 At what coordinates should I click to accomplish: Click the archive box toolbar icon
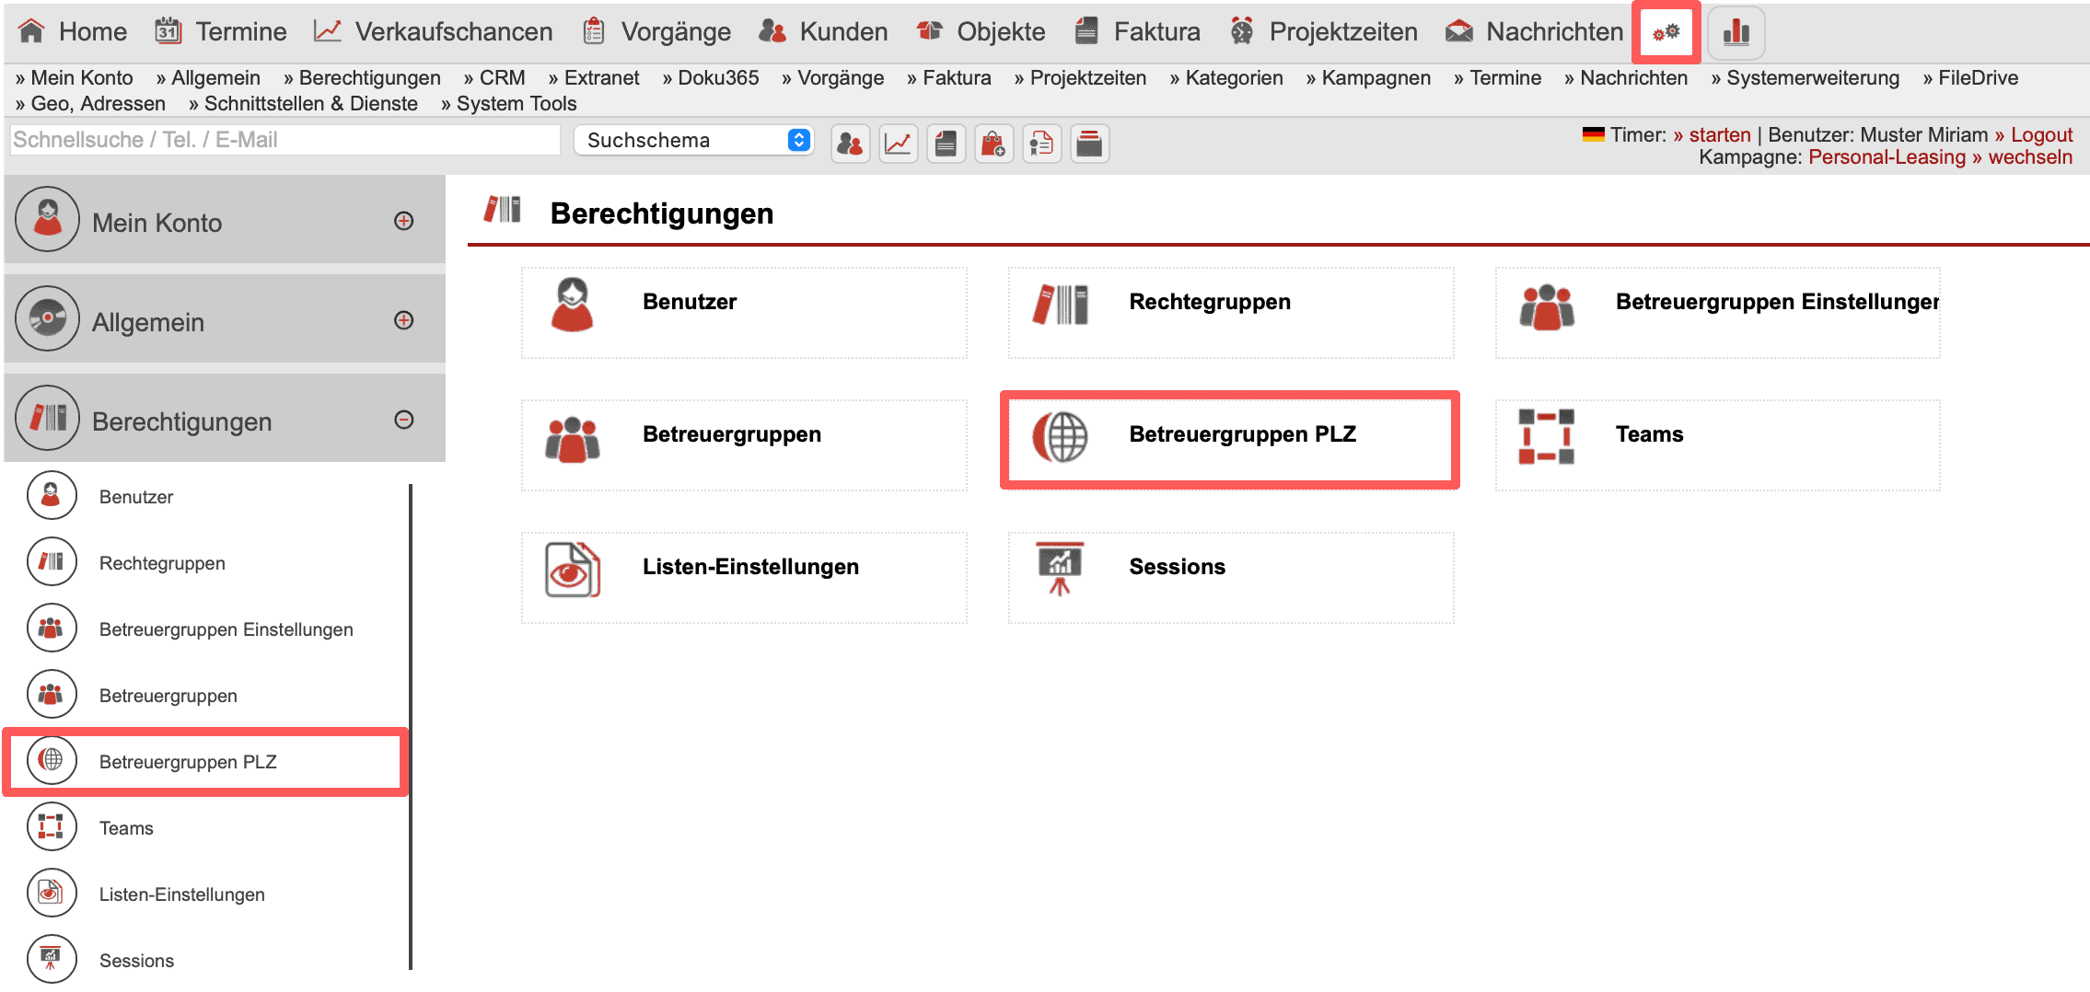(1089, 144)
